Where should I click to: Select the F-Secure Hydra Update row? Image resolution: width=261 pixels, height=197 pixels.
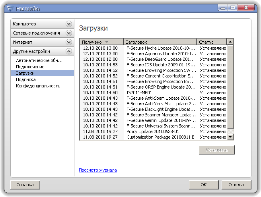point(154,48)
